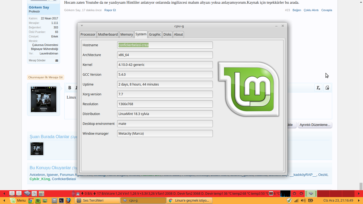Image resolution: width=363 pixels, height=204 pixels.
Task: Open the green file manager launcher
Action: [45, 201]
